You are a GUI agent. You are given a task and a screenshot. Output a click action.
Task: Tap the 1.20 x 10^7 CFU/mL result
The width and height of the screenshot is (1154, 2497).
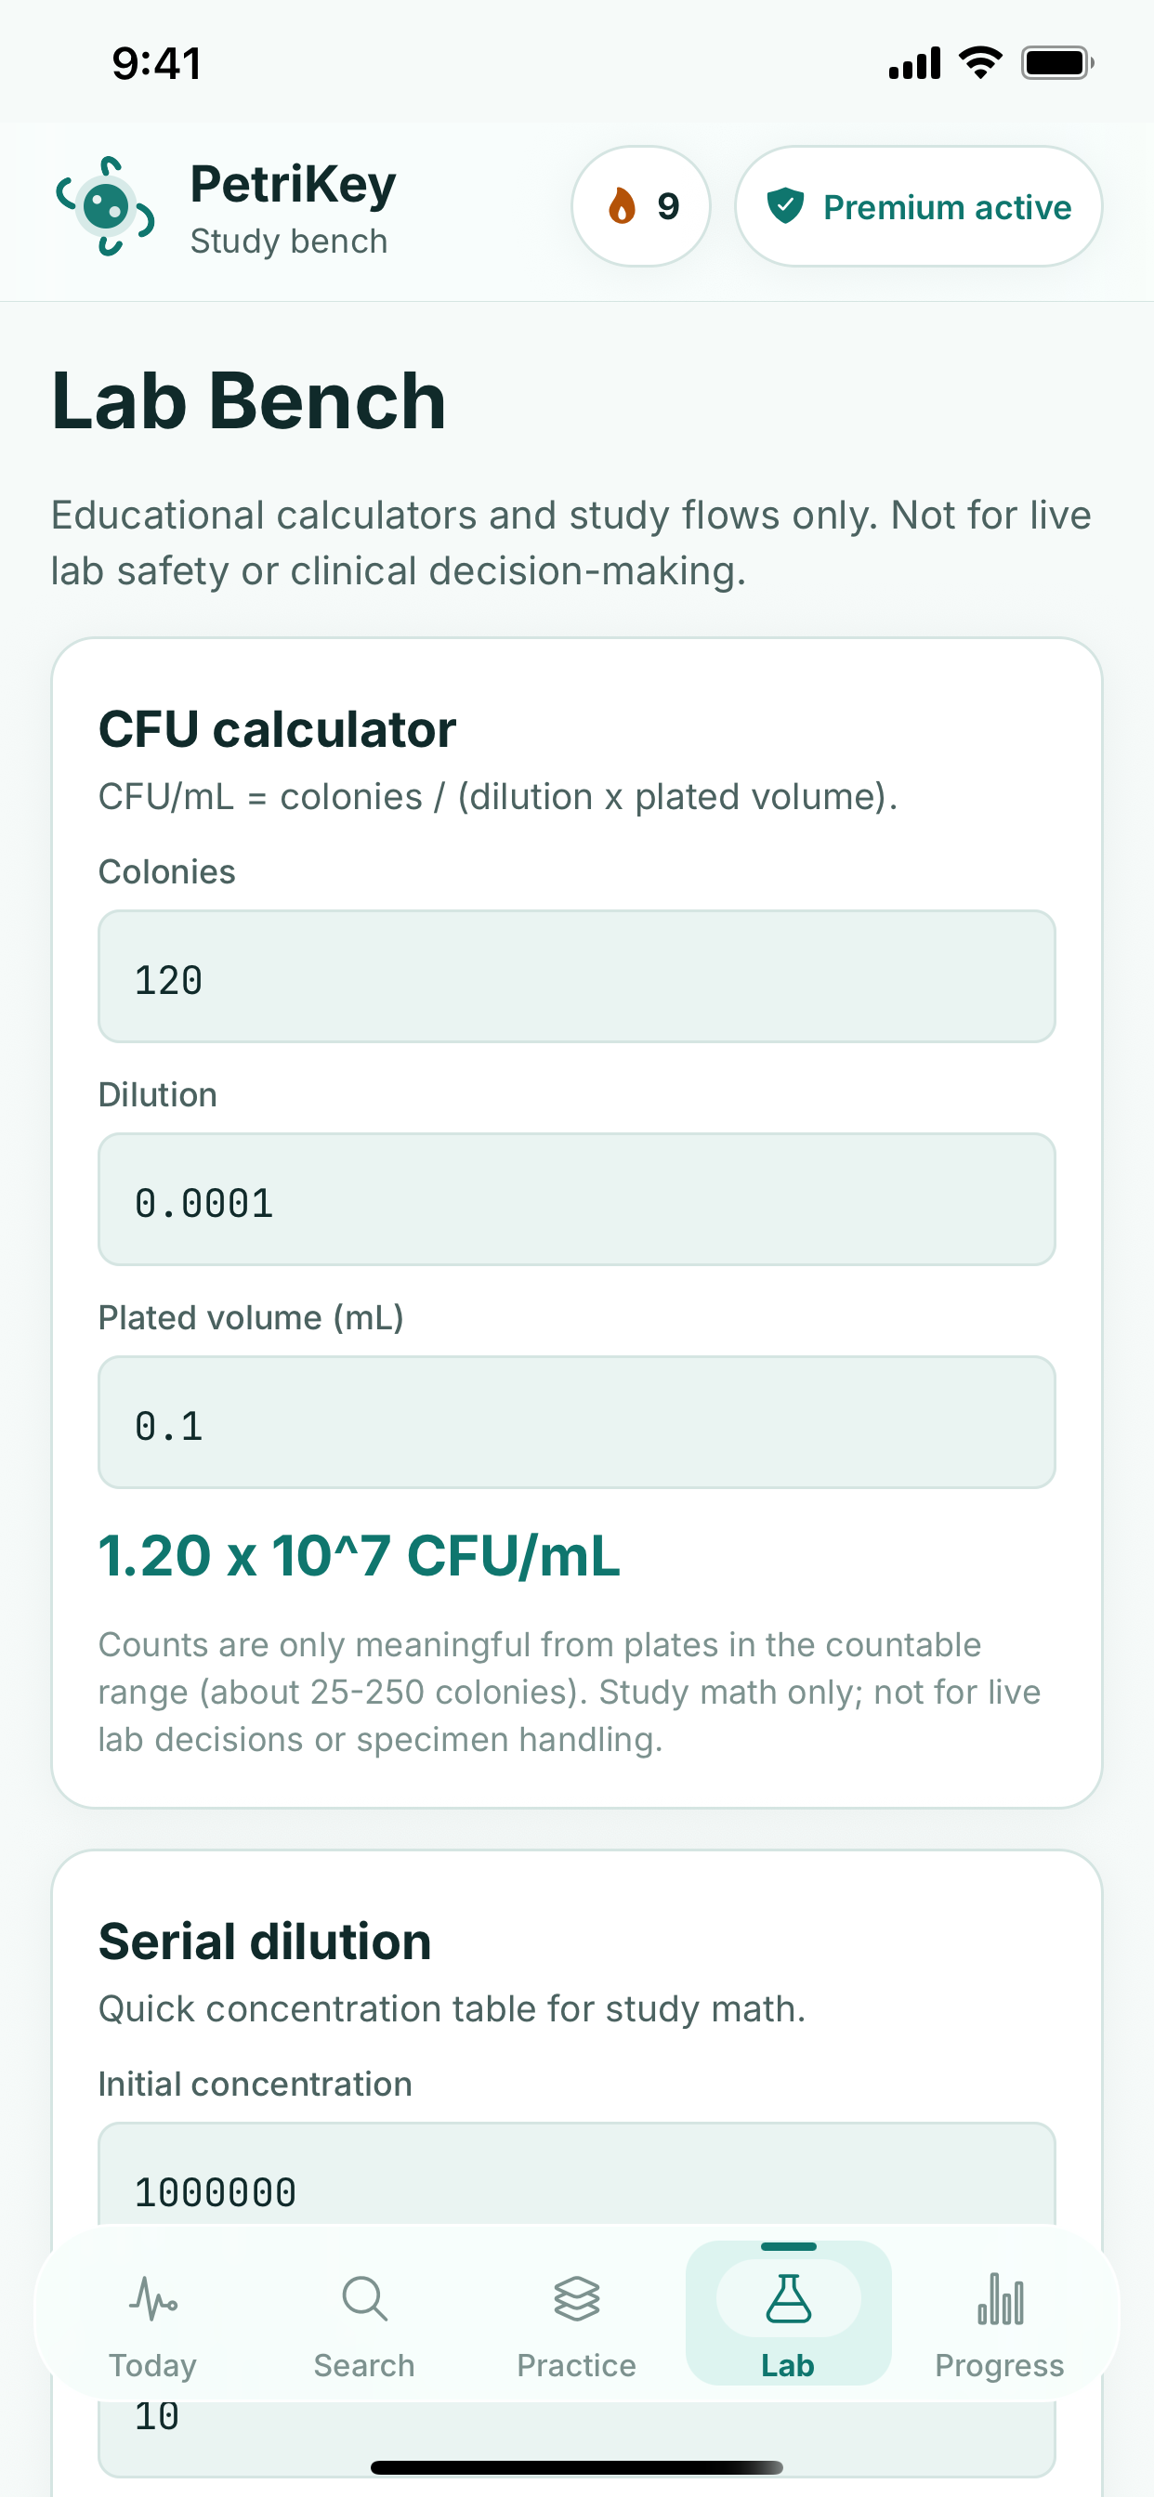point(359,1556)
